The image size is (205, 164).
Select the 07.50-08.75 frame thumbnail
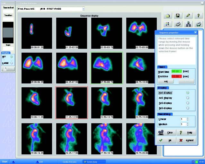(106, 68)
